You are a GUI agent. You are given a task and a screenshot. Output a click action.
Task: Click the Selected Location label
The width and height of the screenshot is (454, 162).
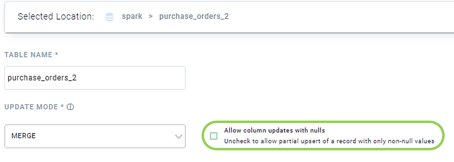[x=56, y=16]
